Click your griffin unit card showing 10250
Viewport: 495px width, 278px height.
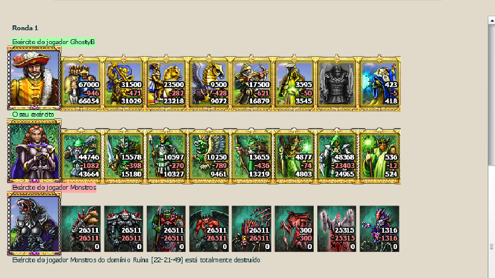(209, 156)
